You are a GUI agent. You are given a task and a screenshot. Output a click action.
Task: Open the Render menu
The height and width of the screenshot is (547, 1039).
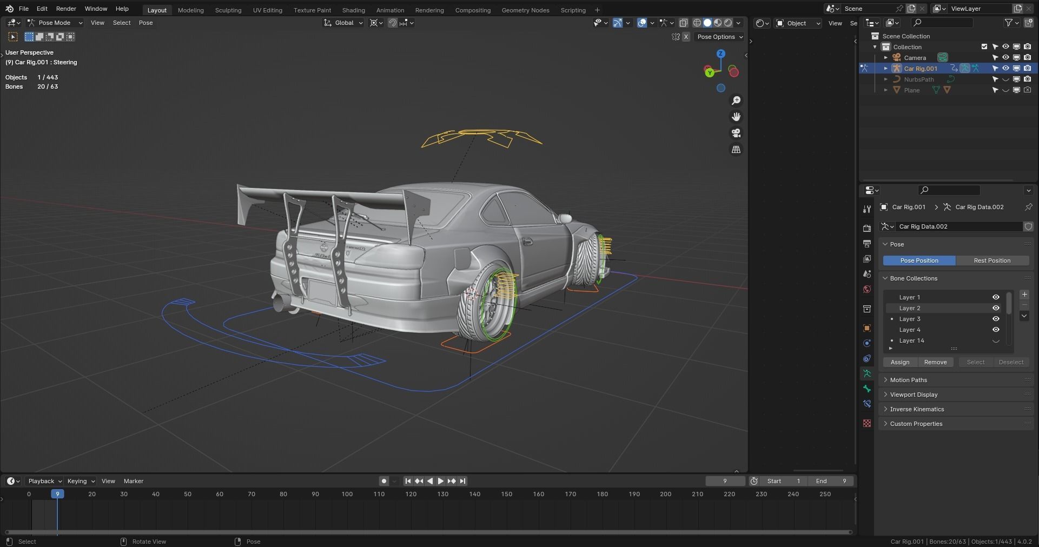pos(66,9)
